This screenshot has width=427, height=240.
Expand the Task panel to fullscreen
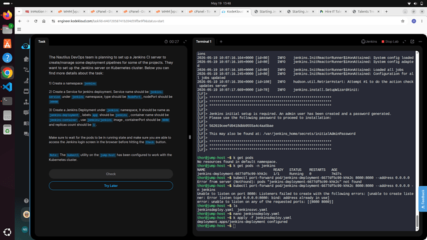185,41
